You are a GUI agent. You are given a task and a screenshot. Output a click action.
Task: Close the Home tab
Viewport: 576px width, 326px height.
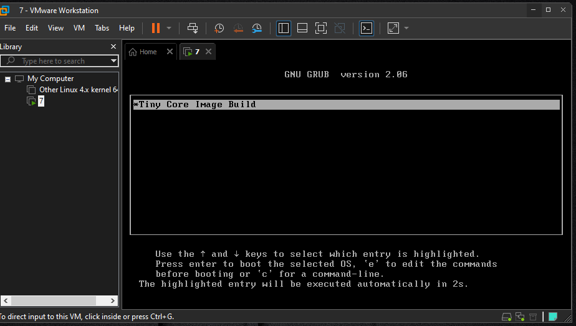click(170, 52)
